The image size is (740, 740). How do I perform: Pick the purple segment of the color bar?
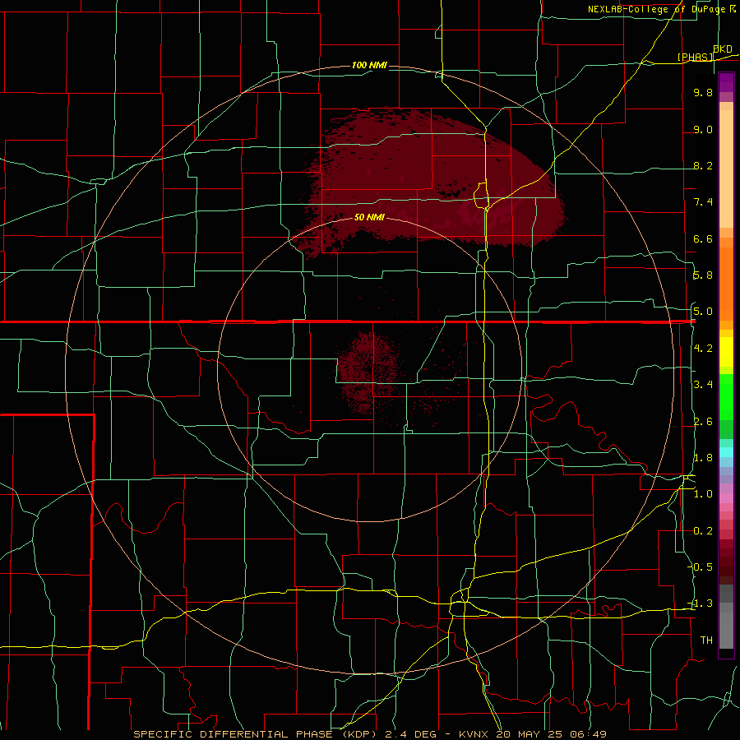(726, 82)
